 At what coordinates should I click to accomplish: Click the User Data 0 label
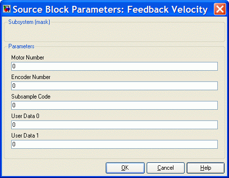click(25, 116)
